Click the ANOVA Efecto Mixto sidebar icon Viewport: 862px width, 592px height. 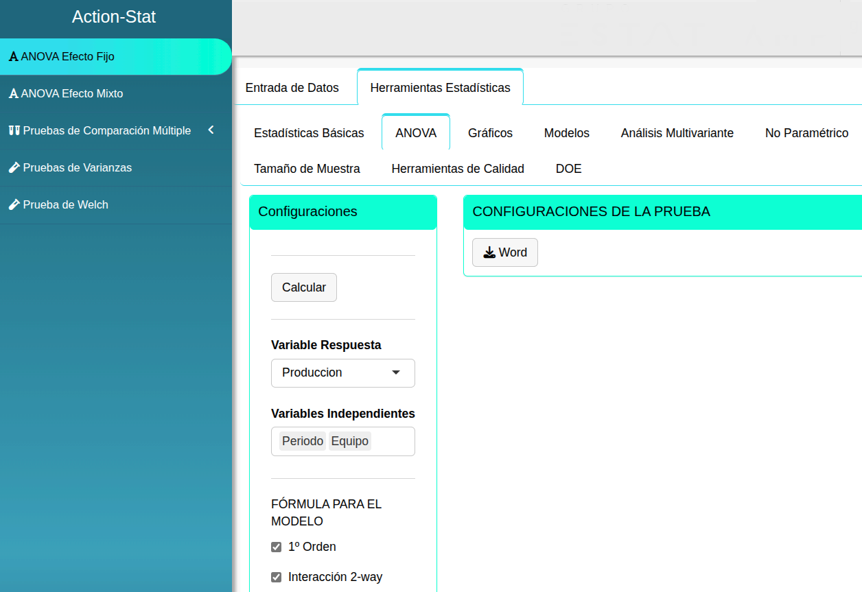[13, 94]
